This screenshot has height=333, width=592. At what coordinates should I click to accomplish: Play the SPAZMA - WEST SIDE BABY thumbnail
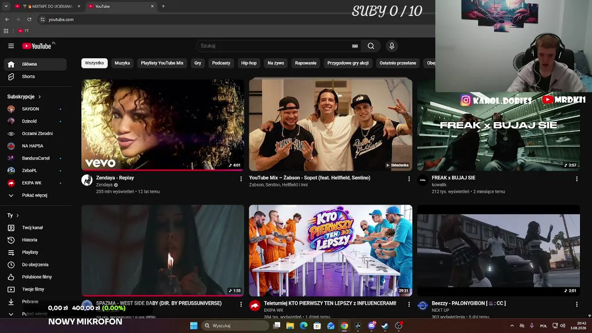(x=163, y=250)
